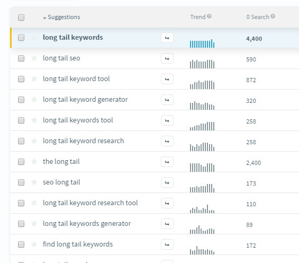Favorite the 'seo long tail' keyword
The image size is (299, 263).
(34, 182)
